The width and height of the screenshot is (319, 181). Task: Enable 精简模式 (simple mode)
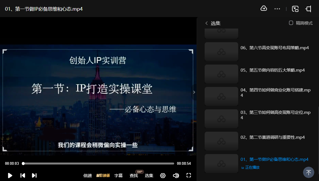[x=291, y=23]
